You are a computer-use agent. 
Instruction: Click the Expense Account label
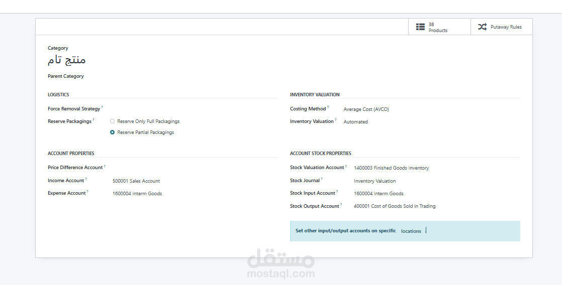coord(67,193)
